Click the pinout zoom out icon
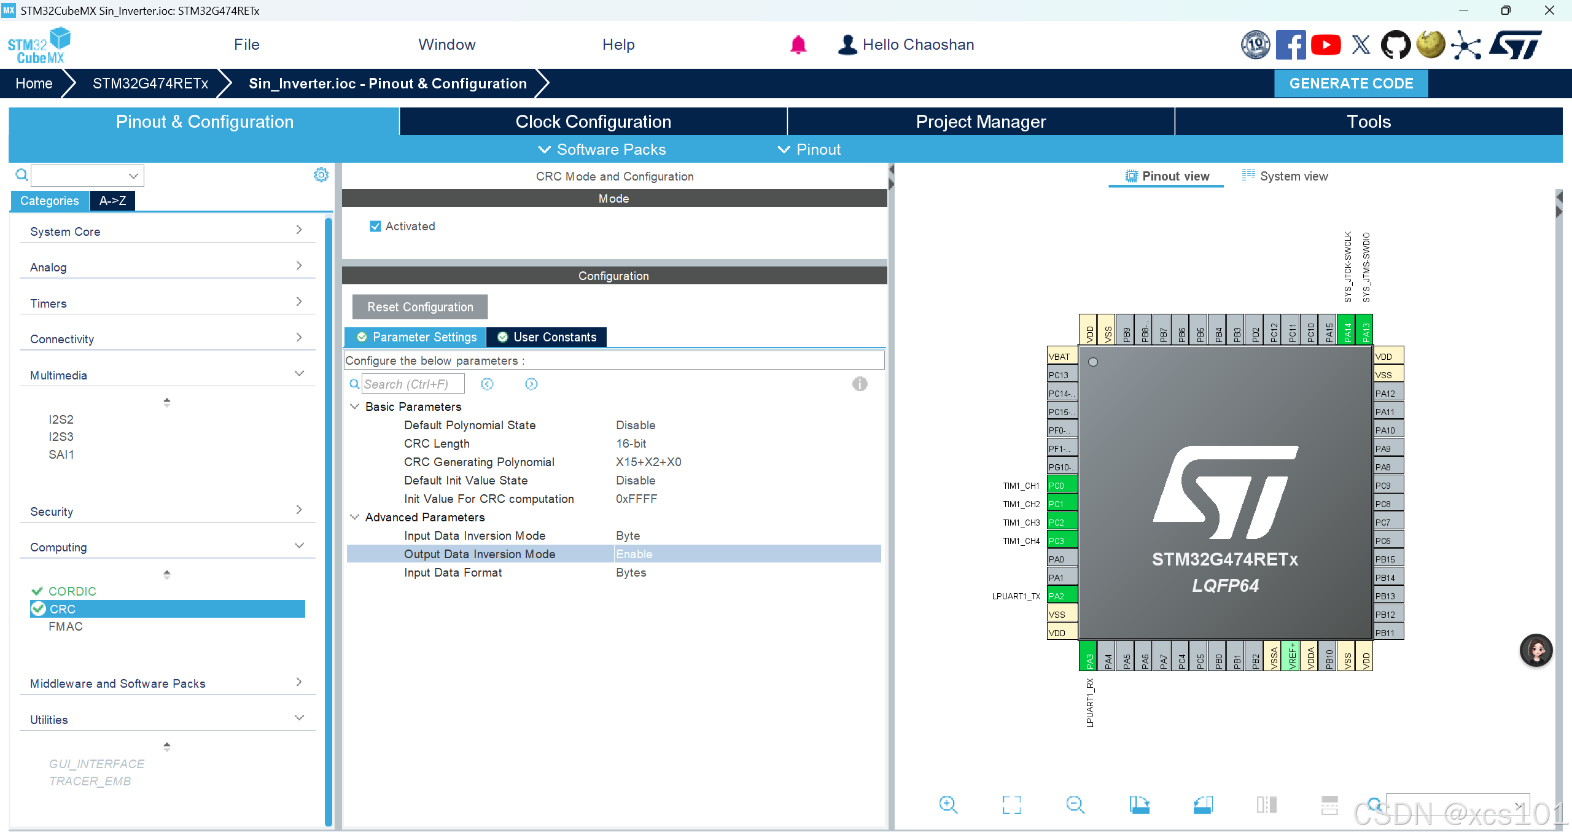 click(x=1075, y=804)
